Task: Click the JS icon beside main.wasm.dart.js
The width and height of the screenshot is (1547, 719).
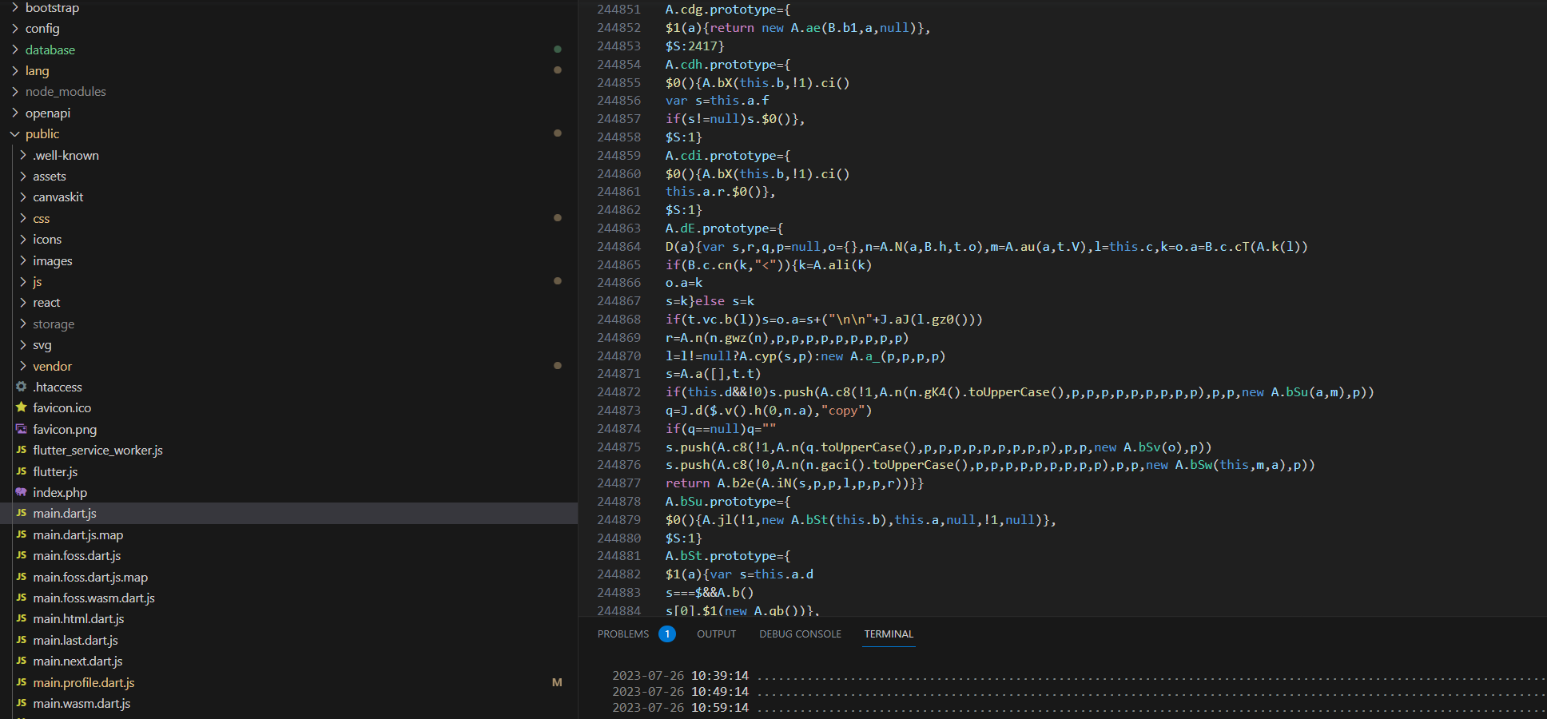Action: [x=22, y=703]
